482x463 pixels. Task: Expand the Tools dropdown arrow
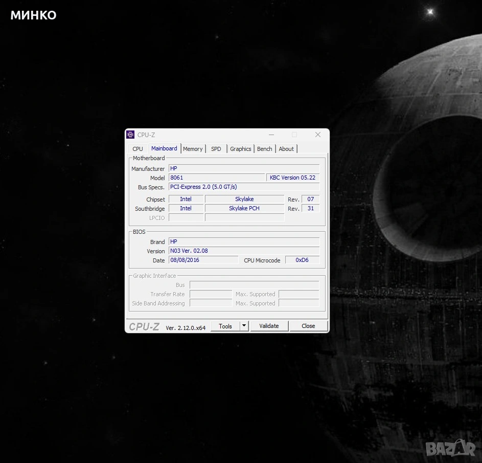(244, 326)
